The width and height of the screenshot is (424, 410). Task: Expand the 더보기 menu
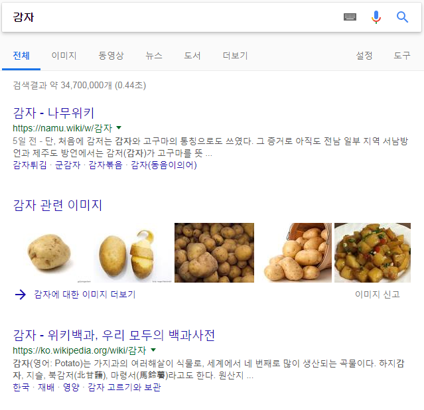pos(235,56)
